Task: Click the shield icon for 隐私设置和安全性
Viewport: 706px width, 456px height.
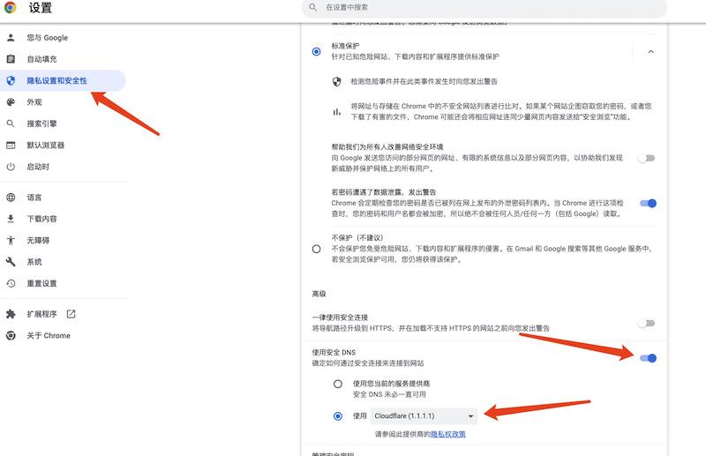Action: point(11,80)
